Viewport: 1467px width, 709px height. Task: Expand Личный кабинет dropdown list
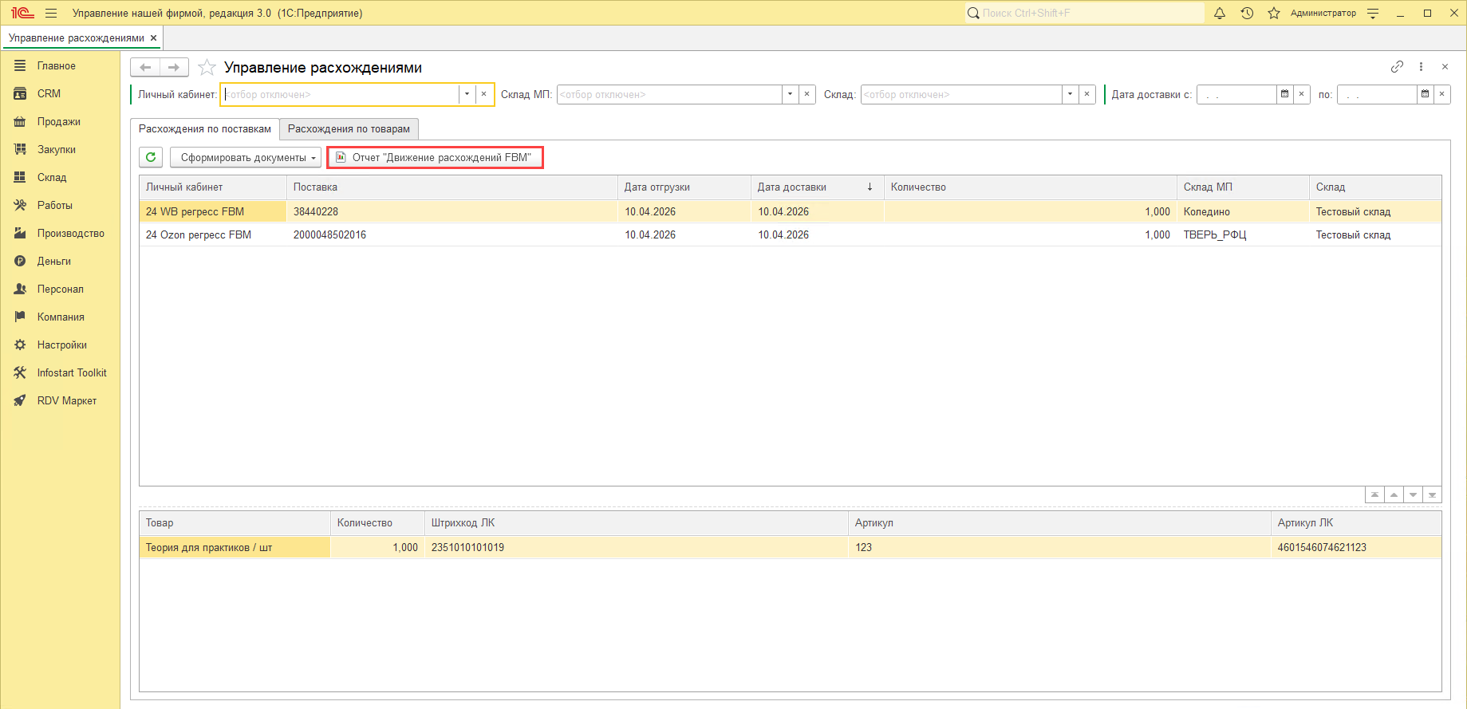(467, 94)
